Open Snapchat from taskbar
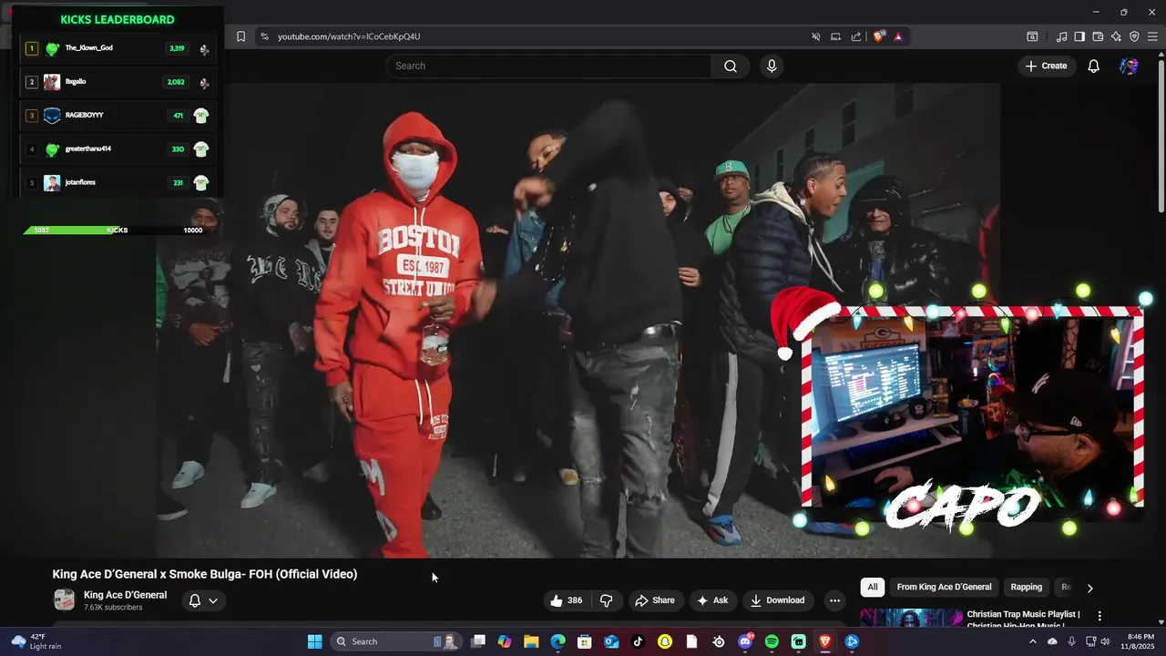Viewport: 1166px width, 656px height. (665, 641)
